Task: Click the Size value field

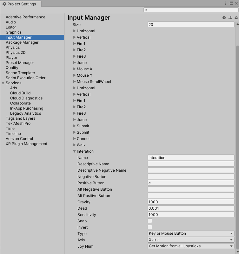Action: click(191, 25)
